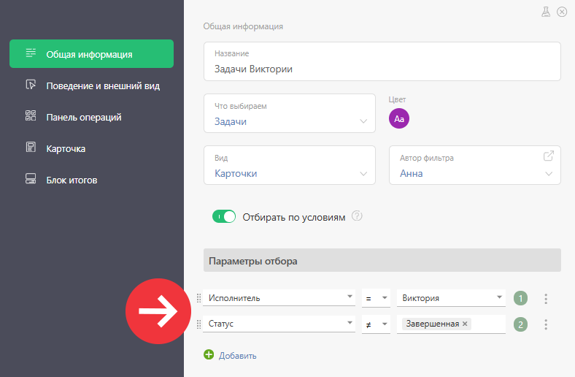Click the Панель операций grid icon
This screenshot has width=575, height=377.
[x=31, y=115]
